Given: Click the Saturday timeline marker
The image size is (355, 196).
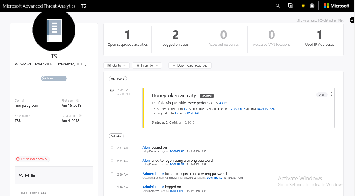Looking at the screenshot, I should point(116,136).
